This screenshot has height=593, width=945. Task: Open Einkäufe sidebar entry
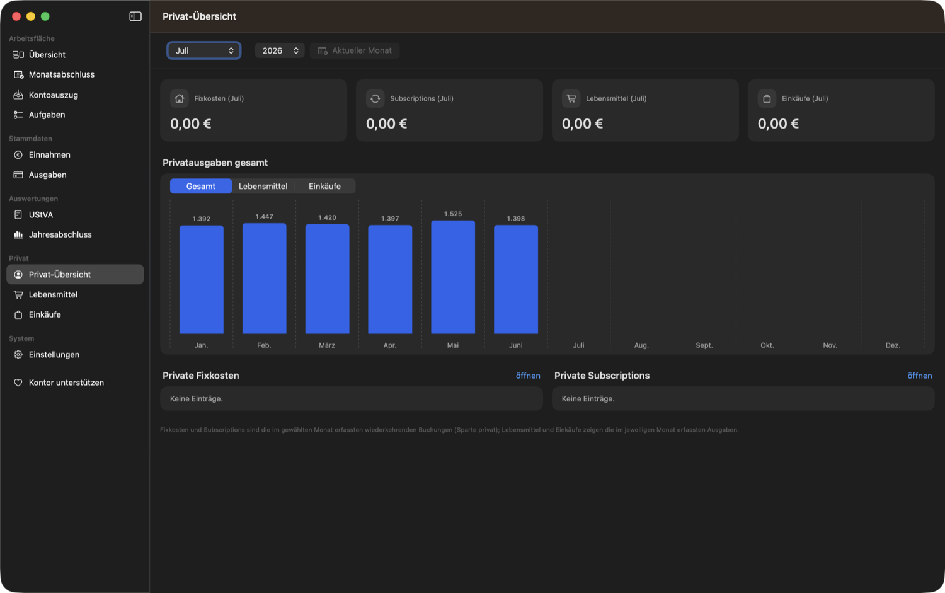point(75,314)
